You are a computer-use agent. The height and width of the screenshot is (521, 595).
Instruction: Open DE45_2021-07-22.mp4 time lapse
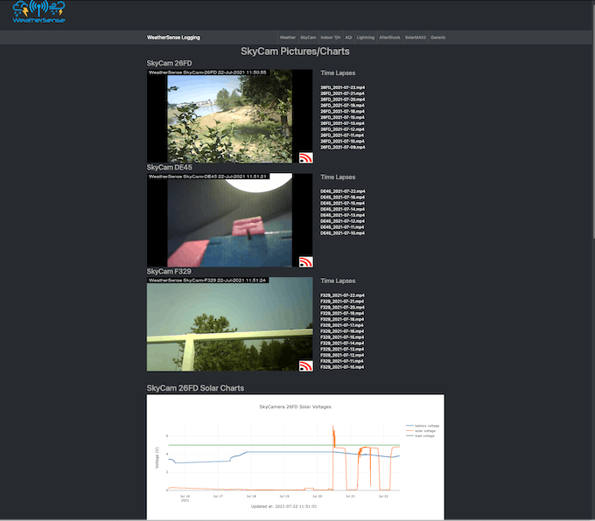coord(343,191)
